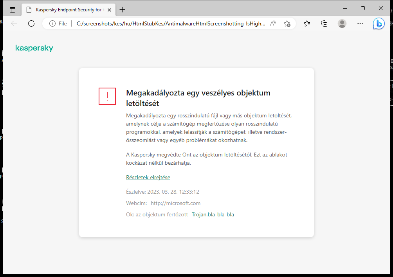Viewport: 393px width, 277px height.
Task: Click the http://microsoft.com web address text
Action: 175,203
